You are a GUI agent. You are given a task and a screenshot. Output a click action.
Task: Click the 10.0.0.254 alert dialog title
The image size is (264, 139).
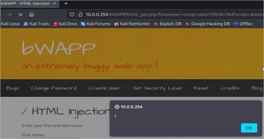(132, 107)
